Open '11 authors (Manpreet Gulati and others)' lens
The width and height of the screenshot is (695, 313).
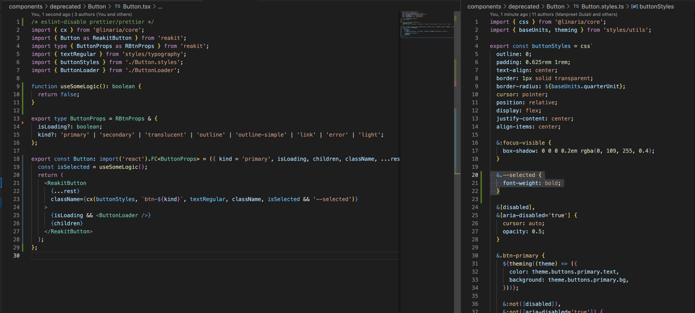(574, 14)
